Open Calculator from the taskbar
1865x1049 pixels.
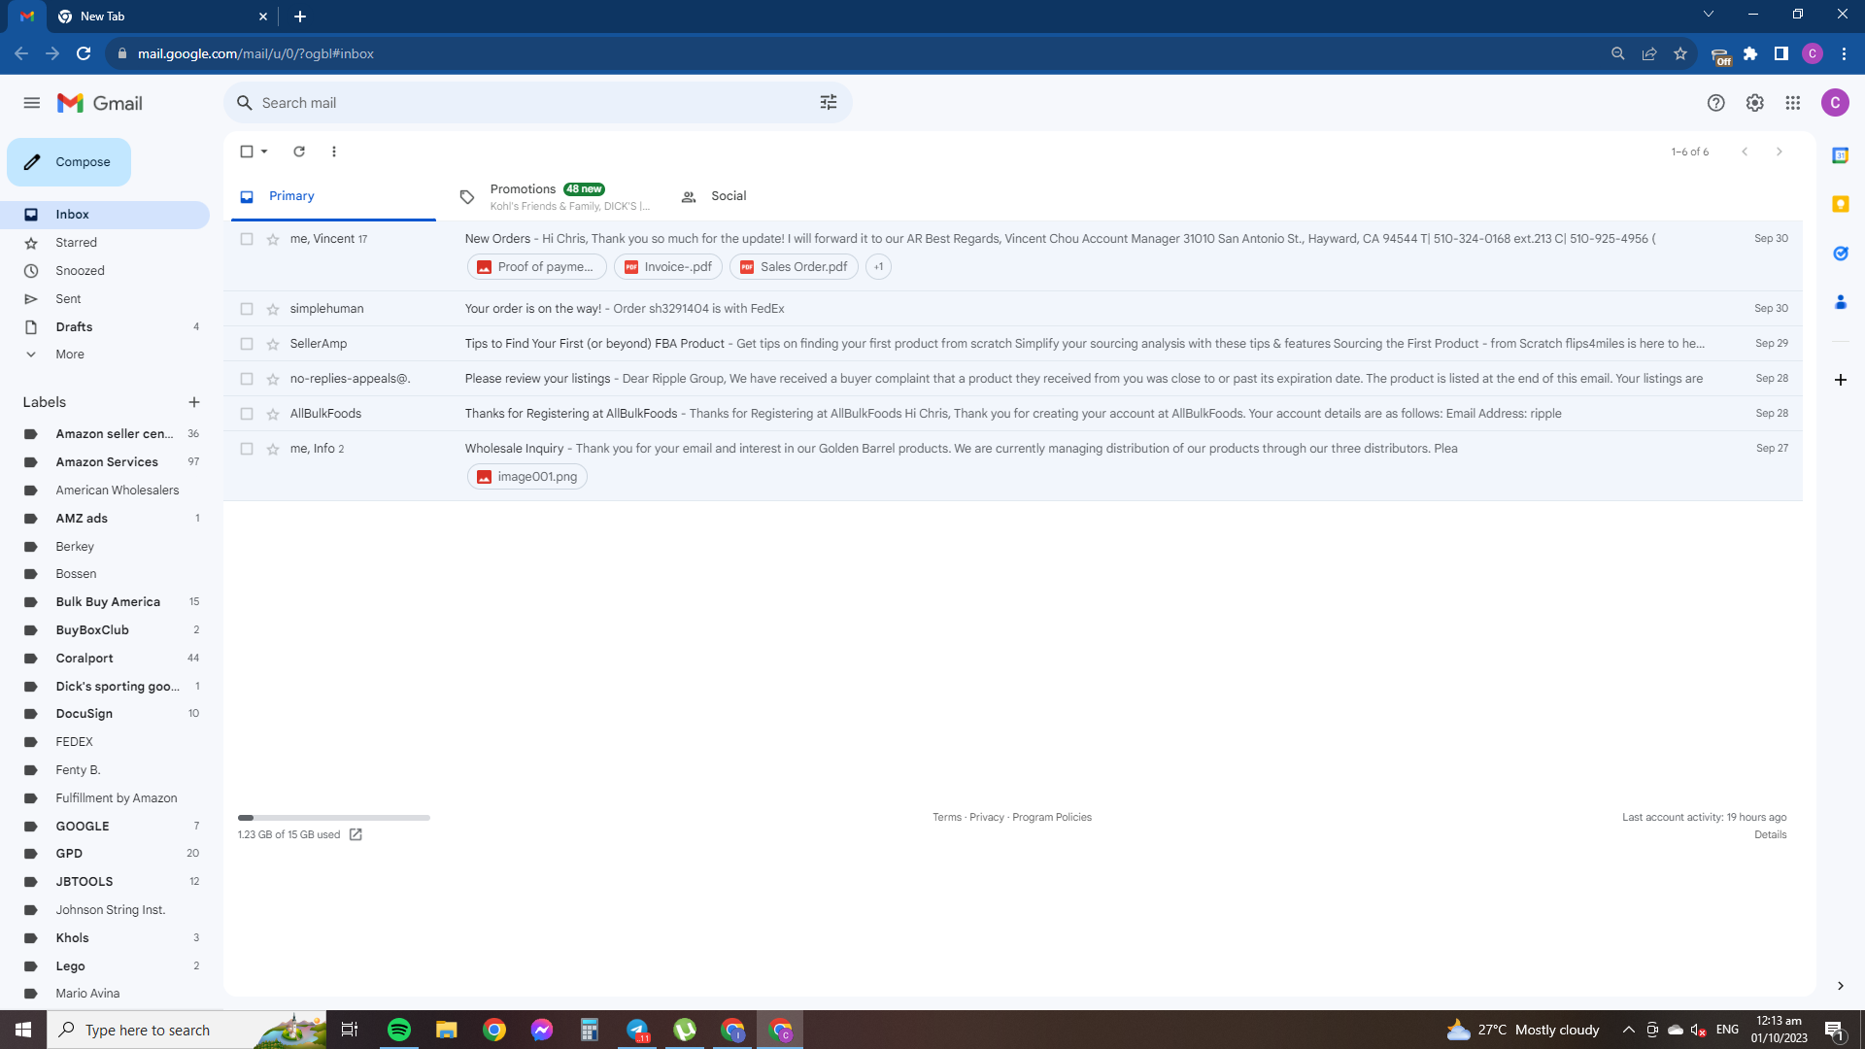click(590, 1030)
